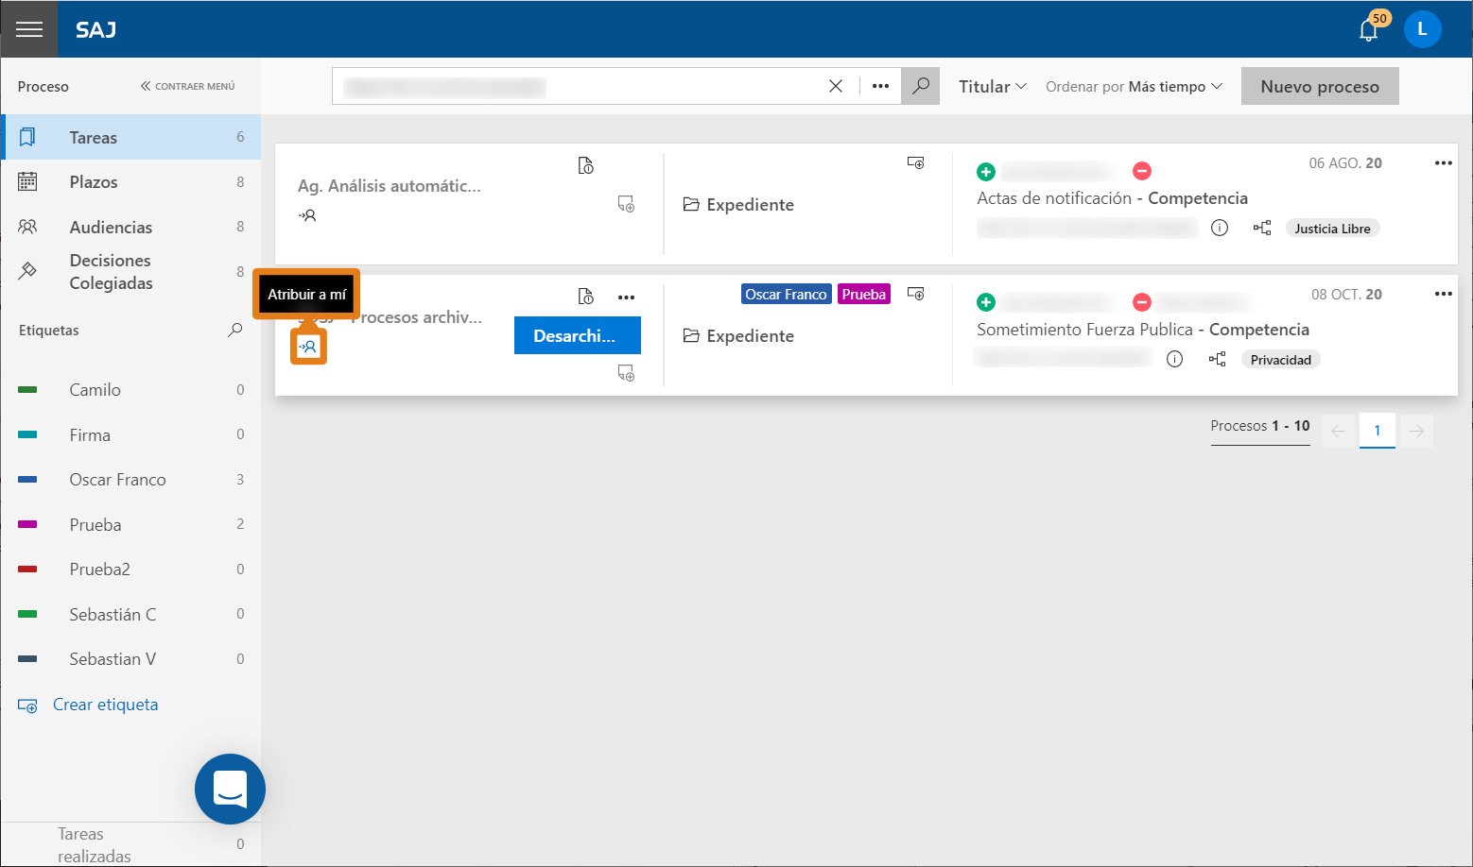The image size is (1473, 867).
Task: Click green plus icon in Sometimiento Fuerza Publica row
Action: [x=986, y=302]
